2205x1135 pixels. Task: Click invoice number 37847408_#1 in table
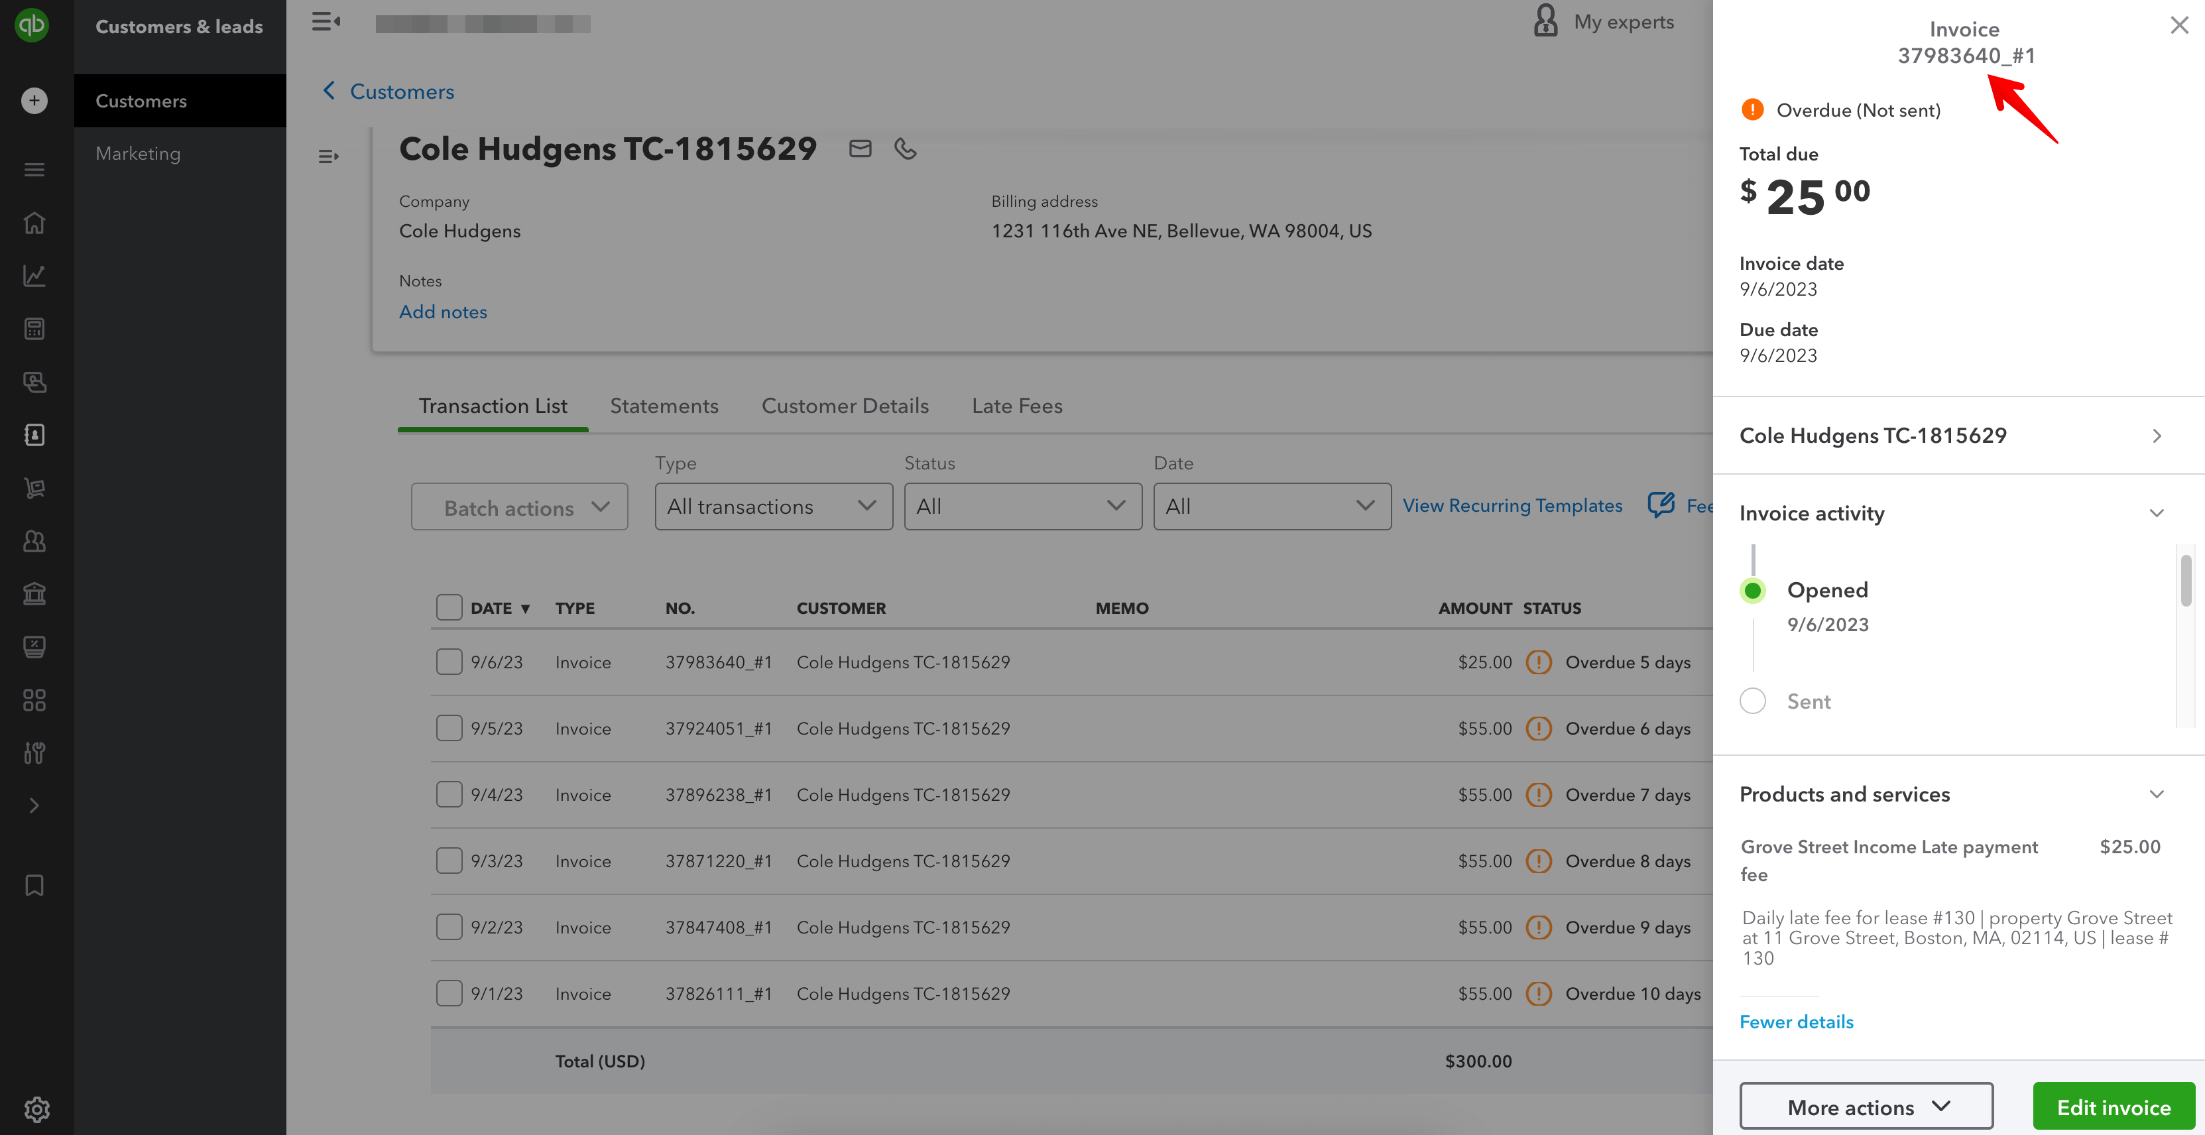tap(718, 927)
